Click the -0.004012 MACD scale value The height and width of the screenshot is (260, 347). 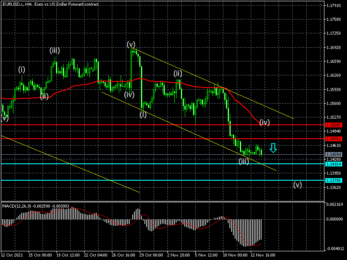pyautogui.click(x=334, y=248)
